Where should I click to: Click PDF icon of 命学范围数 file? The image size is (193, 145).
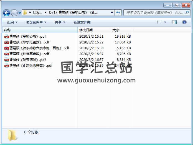[6, 42]
